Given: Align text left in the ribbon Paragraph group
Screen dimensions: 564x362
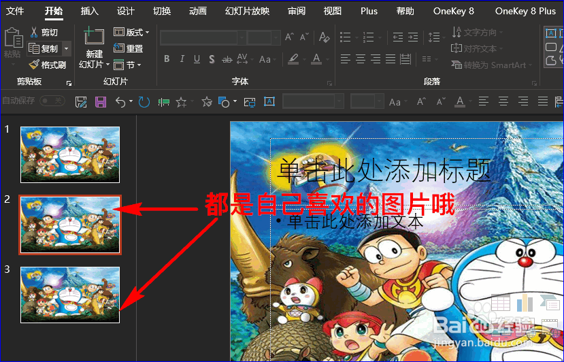Looking at the screenshot, I should (x=346, y=59).
